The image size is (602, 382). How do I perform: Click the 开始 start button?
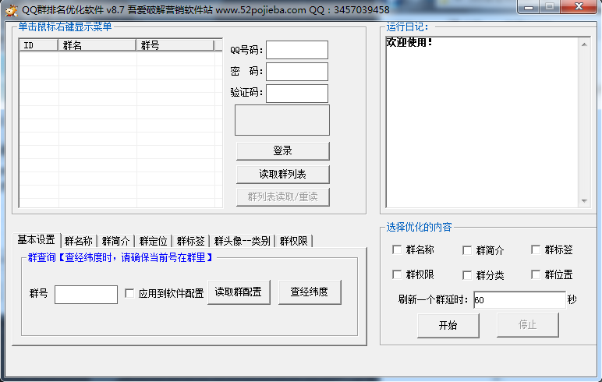click(x=448, y=326)
